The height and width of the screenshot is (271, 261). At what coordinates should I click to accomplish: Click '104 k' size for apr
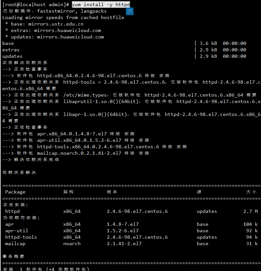pos(250,224)
